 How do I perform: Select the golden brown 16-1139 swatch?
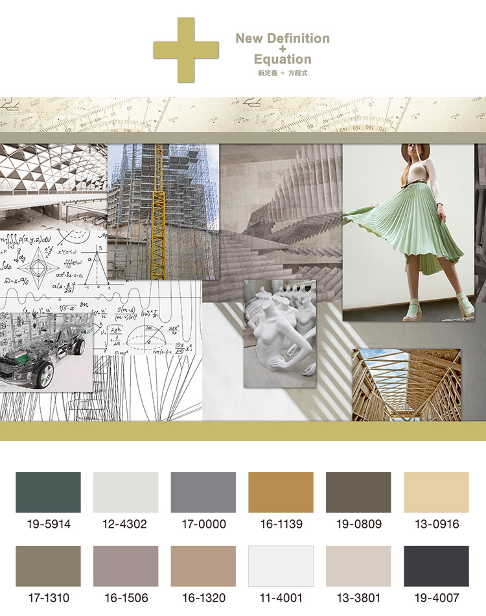click(281, 492)
